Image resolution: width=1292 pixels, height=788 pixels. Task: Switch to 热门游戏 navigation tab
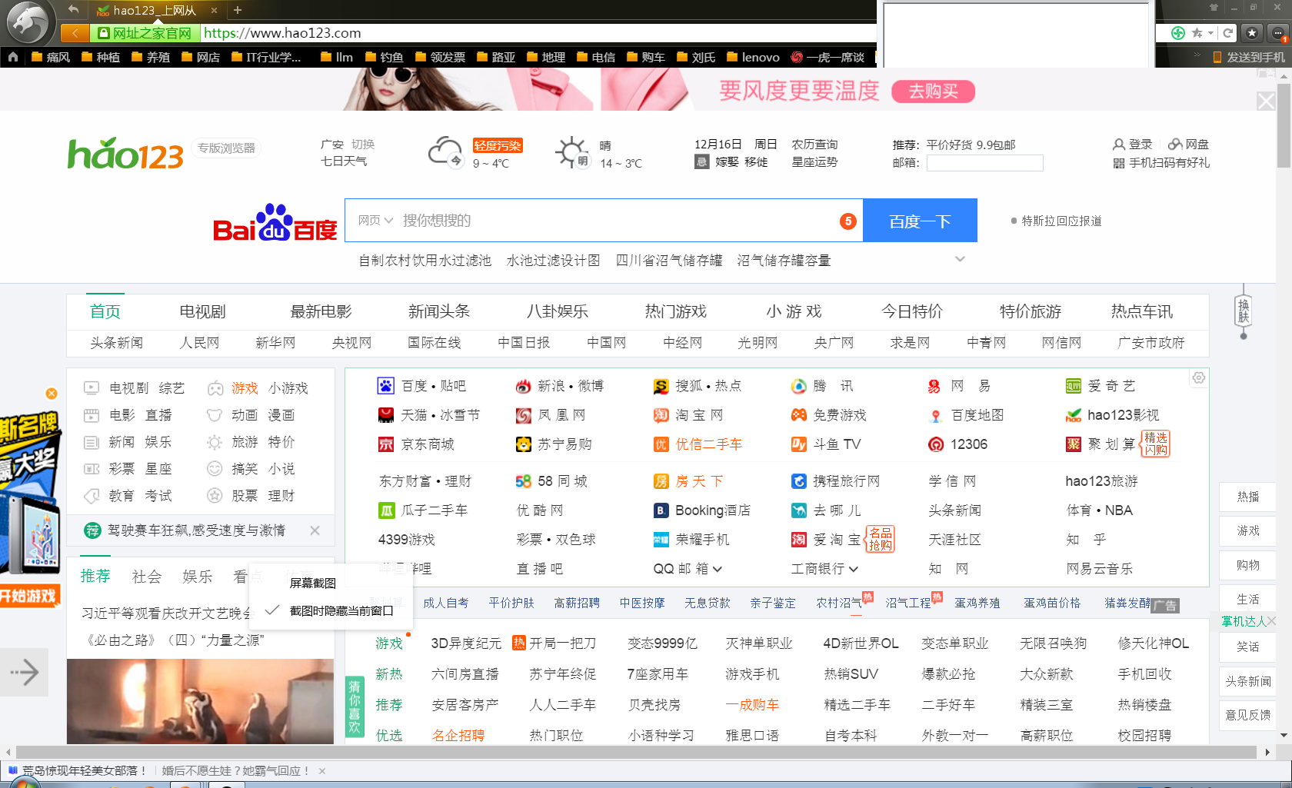pyautogui.click(x=675, y=311)
